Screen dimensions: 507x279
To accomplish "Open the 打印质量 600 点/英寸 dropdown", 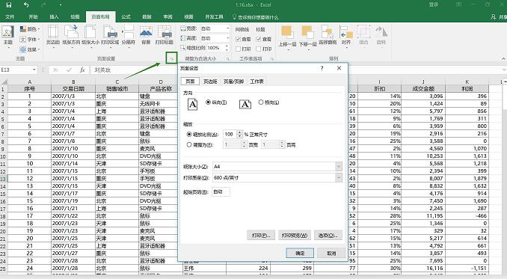I will point(338,177).
